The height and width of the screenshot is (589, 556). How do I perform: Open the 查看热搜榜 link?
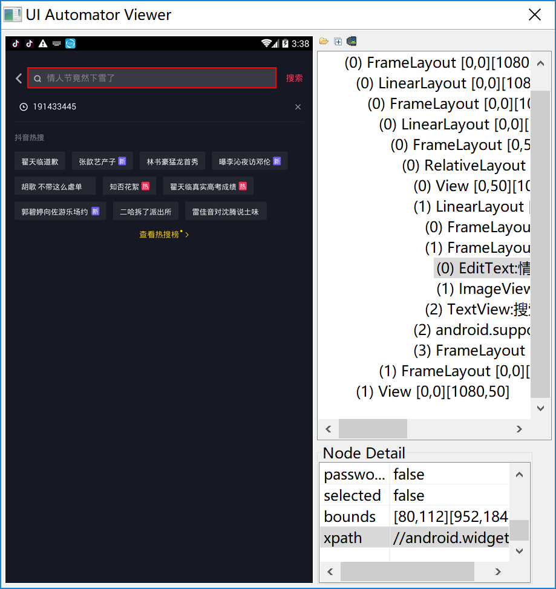coord(164,235)
